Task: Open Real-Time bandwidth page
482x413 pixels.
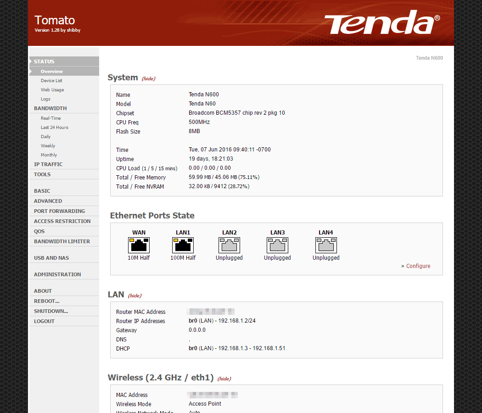Action: pyautogui.click(x=50, y=118)
